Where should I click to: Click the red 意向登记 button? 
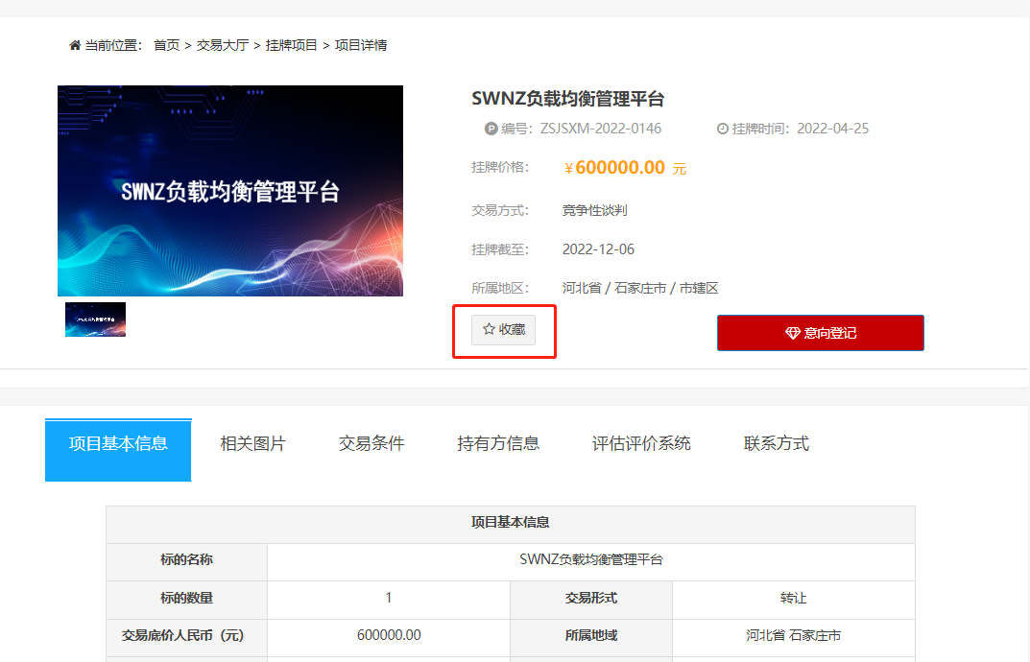pyautogui.click(x=821, y=333)
